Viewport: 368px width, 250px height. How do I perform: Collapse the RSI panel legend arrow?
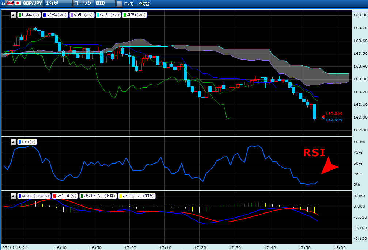point(13,142)
